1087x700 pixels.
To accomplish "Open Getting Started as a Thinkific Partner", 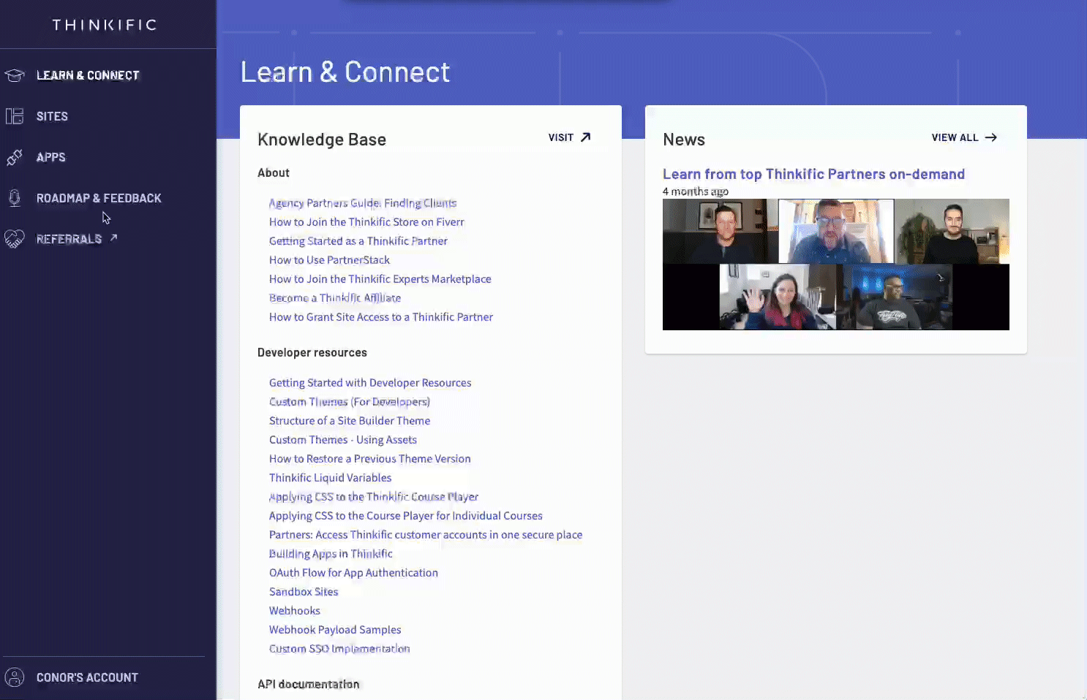I will click(358, 241).
